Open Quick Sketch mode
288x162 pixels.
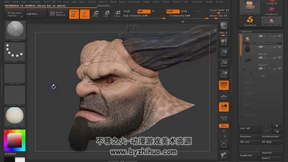tap(58, 14)
